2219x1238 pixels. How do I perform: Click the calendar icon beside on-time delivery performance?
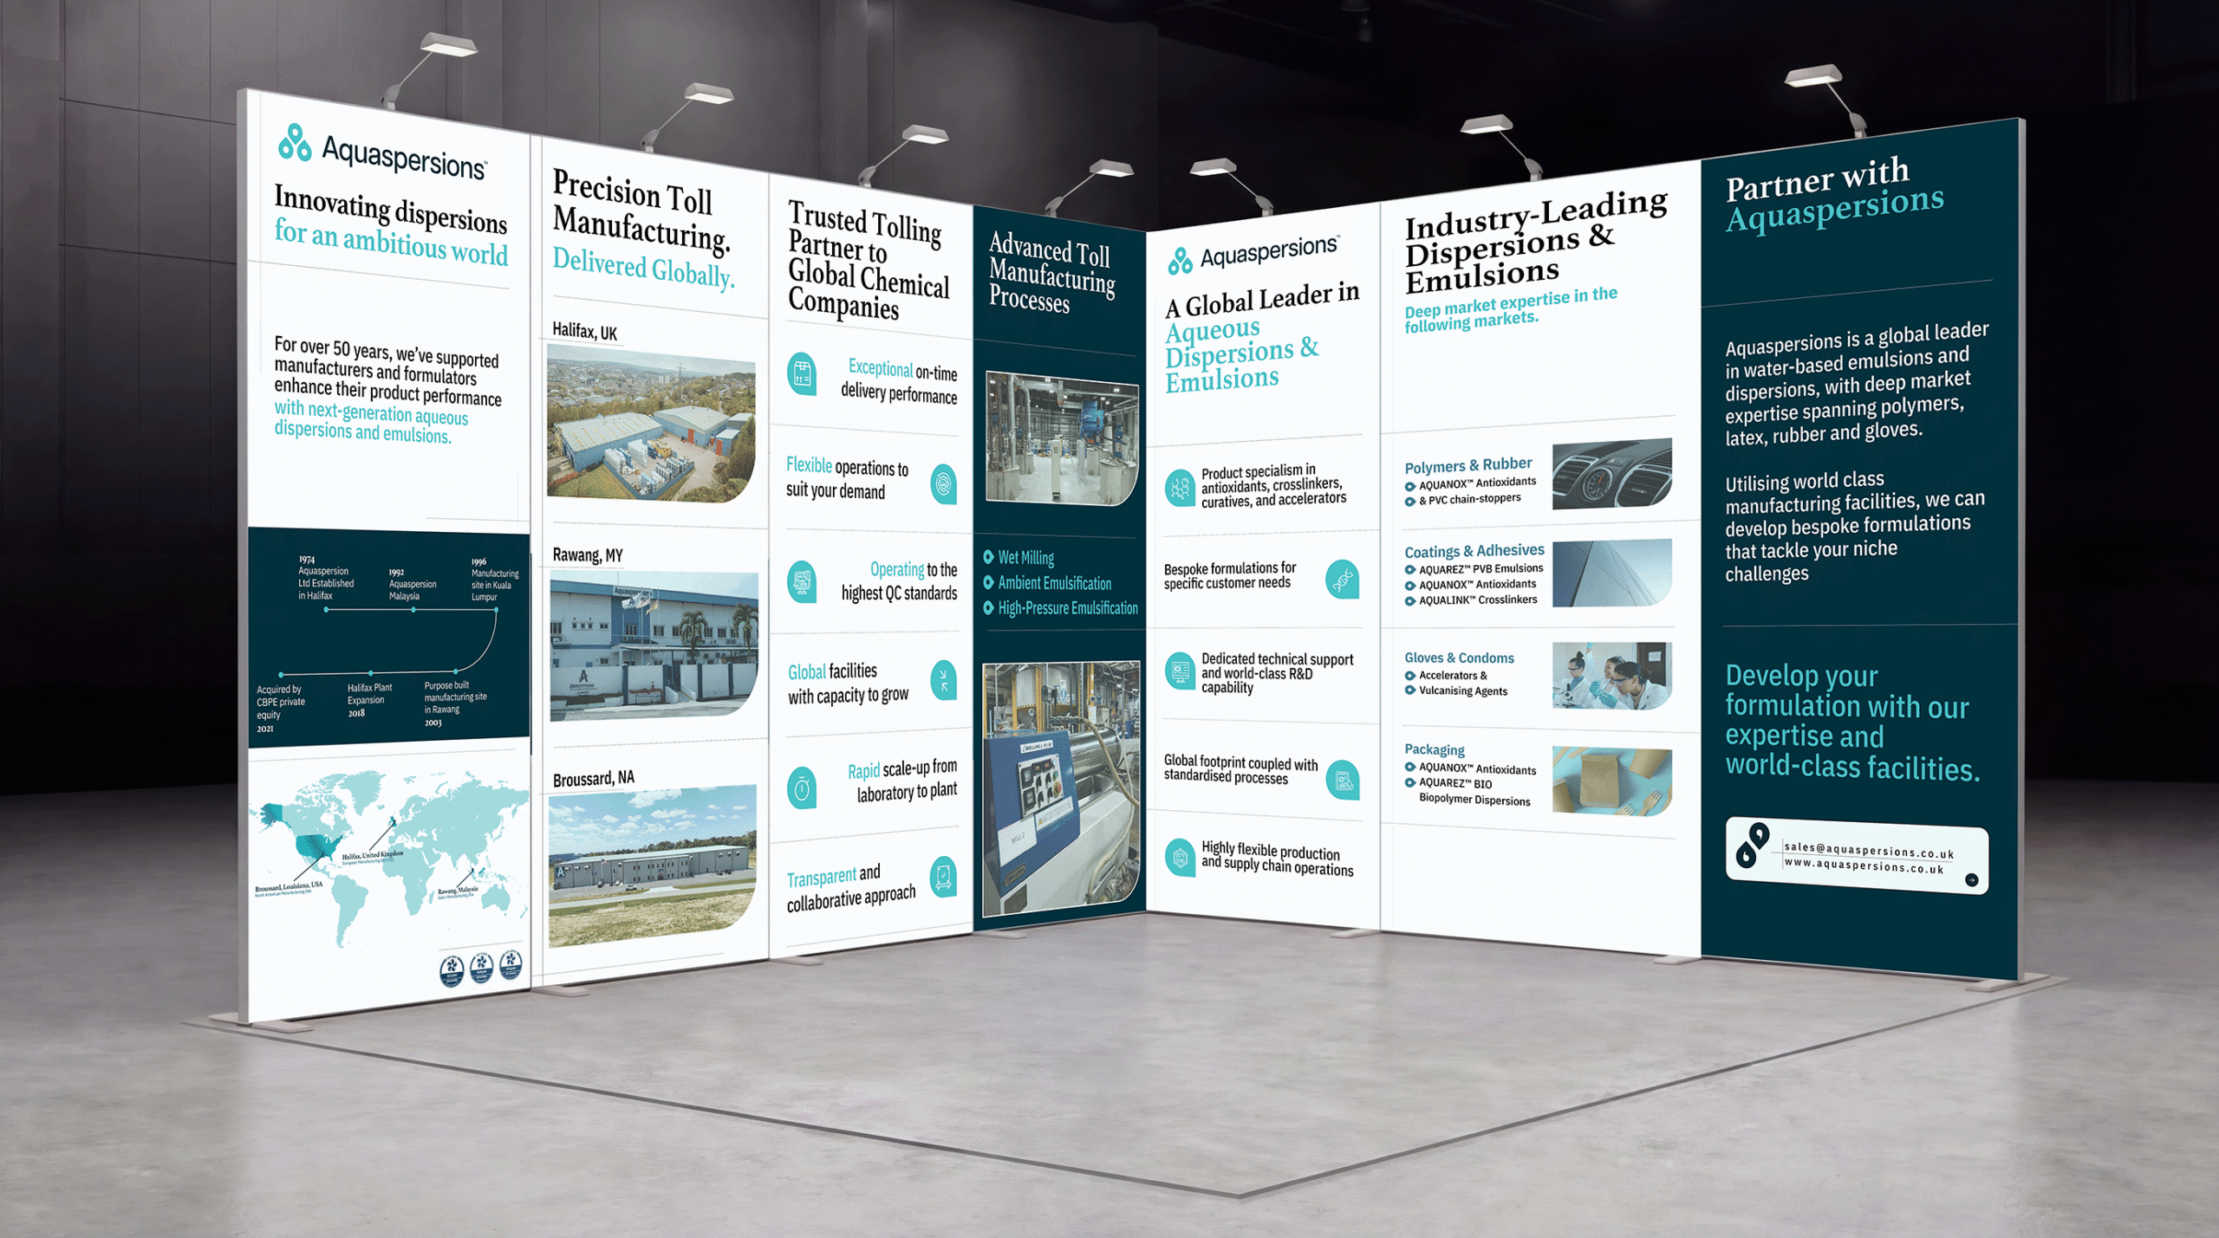tap(802, 374)
